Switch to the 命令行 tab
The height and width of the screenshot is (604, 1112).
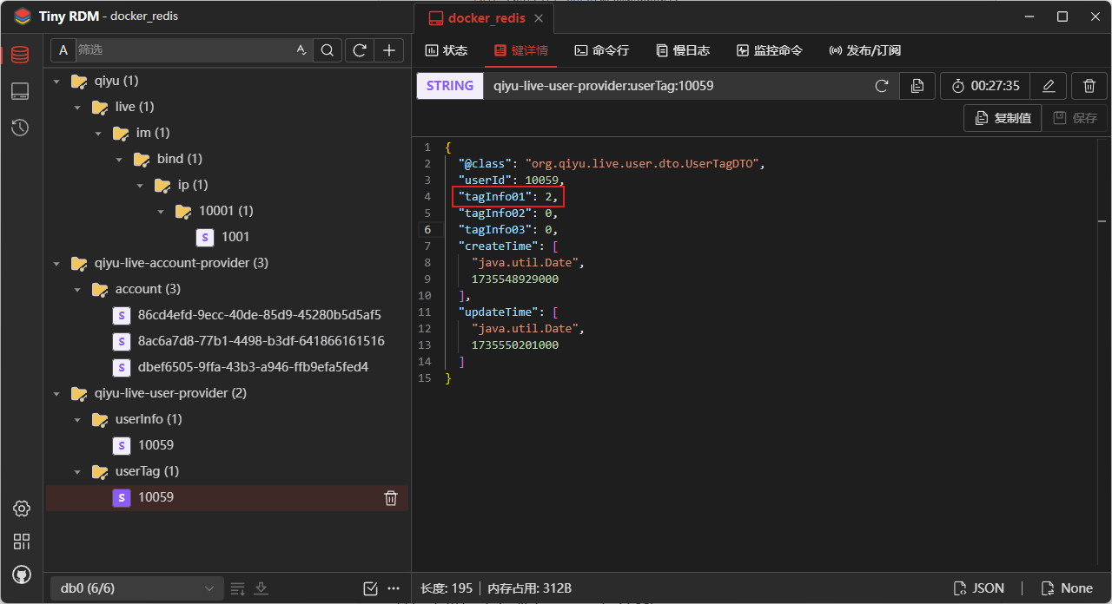(601, 50)
